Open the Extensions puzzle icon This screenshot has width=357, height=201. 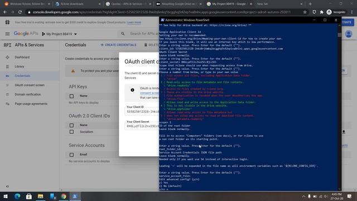[x=321, y=12]
